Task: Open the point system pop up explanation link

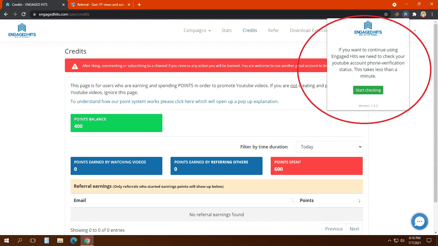Action: (175, 101)
